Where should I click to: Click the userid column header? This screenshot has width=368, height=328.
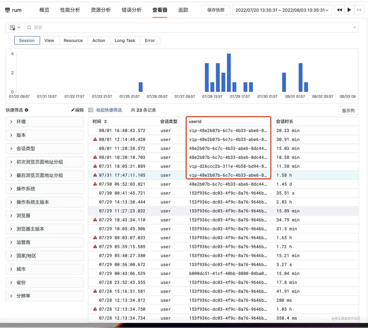coord(195,122)
